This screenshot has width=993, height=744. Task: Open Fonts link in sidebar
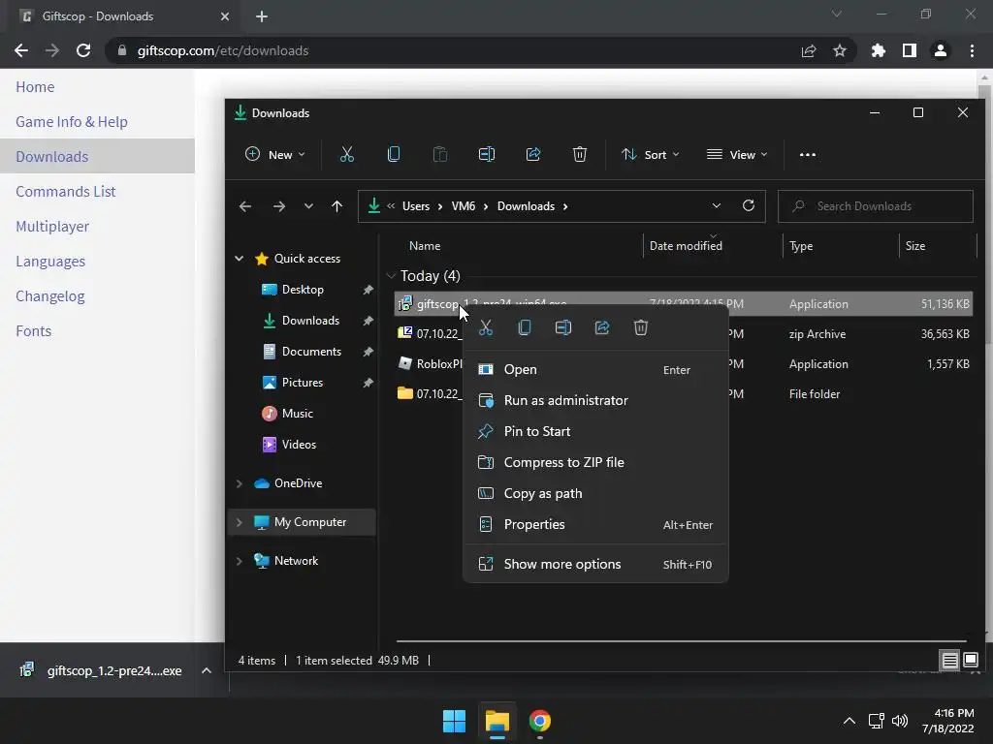(x=33, y=331)
